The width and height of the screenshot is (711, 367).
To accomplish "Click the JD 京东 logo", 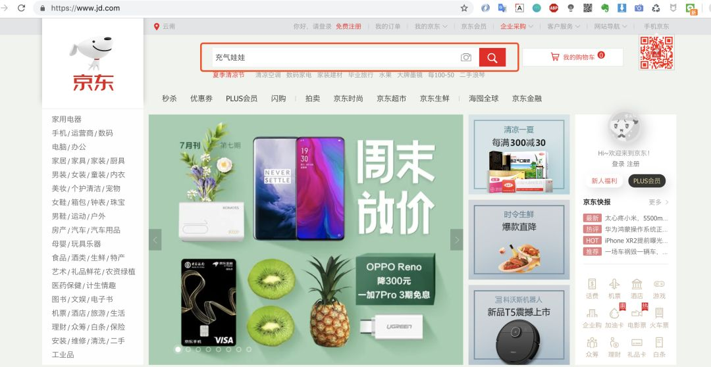I will pyautogui.click(x=93, y=64).
